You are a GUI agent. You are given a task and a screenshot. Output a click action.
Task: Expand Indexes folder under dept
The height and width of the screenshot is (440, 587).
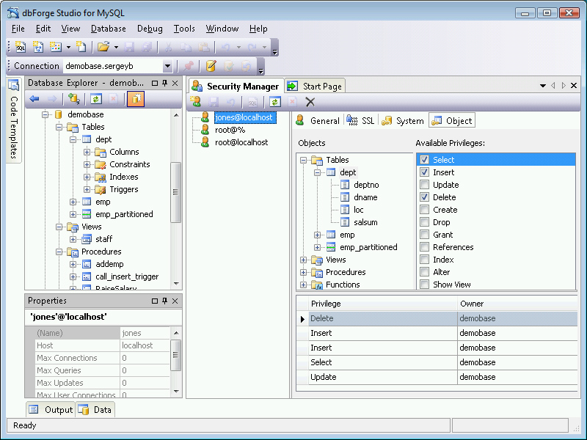(87, 177)
